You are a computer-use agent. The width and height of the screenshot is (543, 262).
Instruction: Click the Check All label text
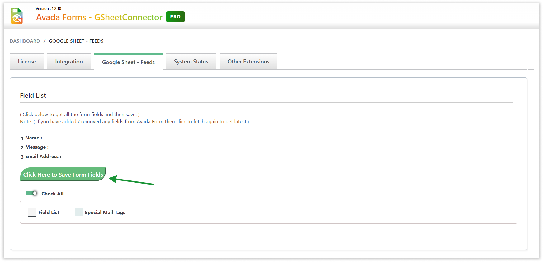[x=53, y=194]
